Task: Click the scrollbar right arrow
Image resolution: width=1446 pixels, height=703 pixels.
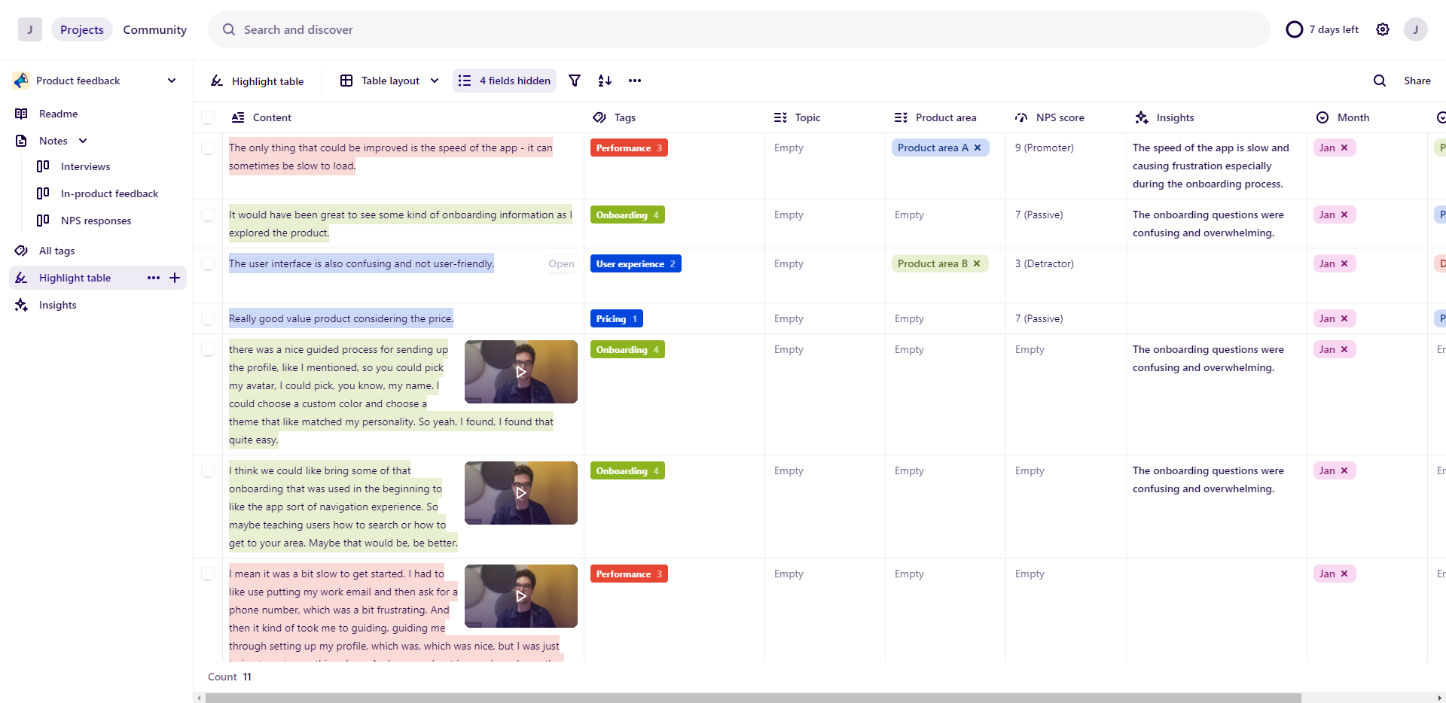Action: (x=1439, y=698)
